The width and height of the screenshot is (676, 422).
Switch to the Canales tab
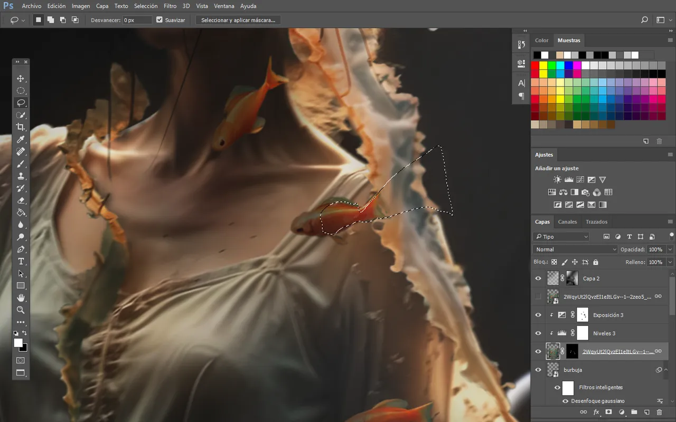(x=568, y=222)
